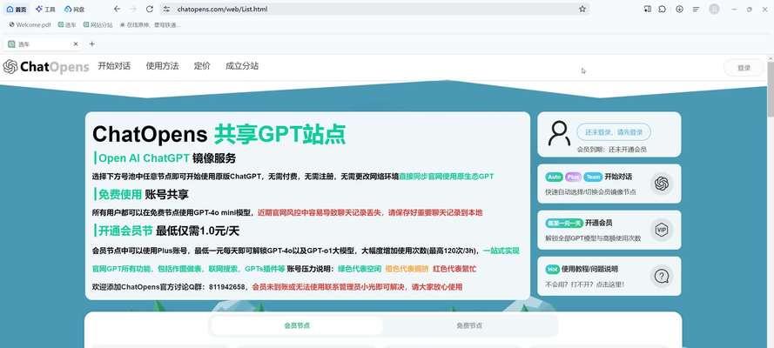
Task: Click the text 绿色代表空闲
Action: tap(360, 269)
